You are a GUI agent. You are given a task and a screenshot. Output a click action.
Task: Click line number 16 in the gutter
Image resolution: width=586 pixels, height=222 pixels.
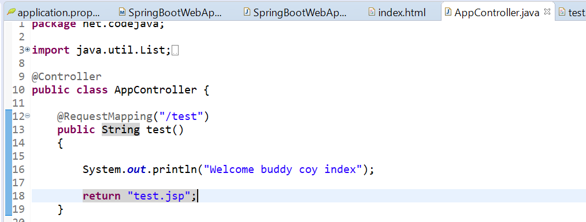(x=18, y=170)
